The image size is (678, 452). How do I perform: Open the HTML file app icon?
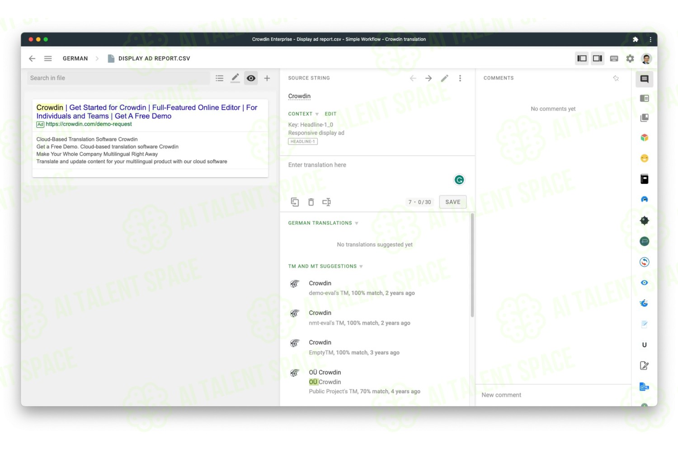click(x=645, y=386)
